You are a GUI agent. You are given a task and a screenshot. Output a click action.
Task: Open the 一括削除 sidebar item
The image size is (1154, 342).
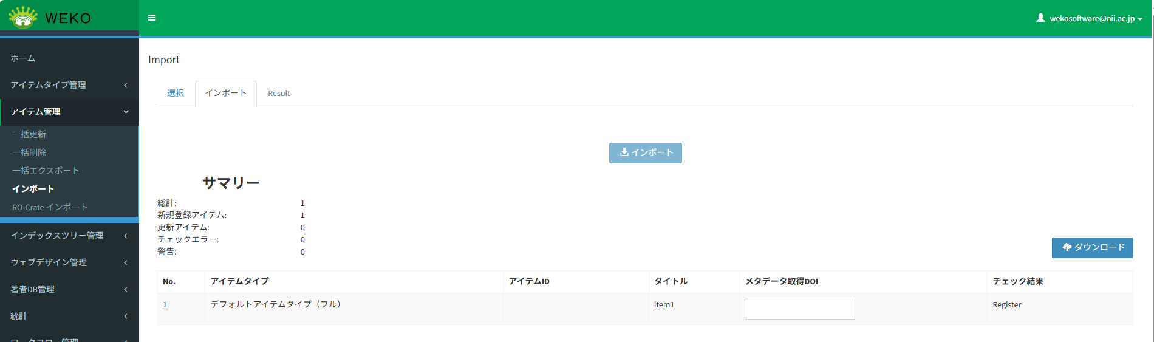coord(29,152)
